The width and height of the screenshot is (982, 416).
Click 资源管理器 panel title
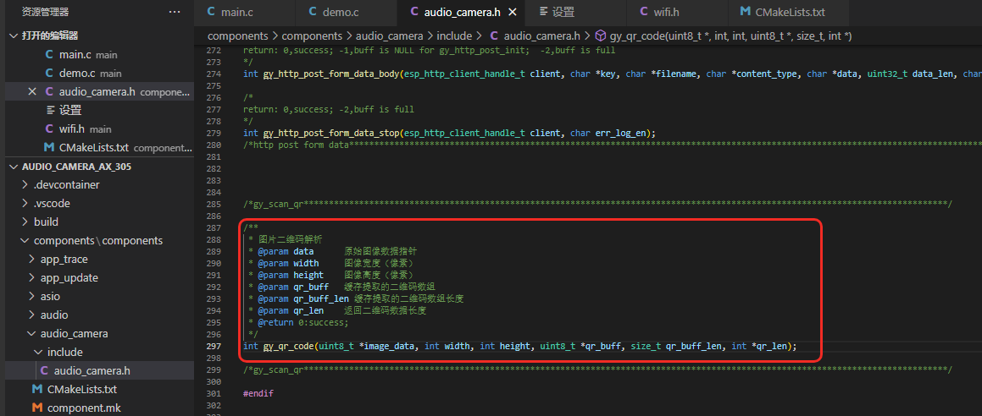tap(45, 12)
